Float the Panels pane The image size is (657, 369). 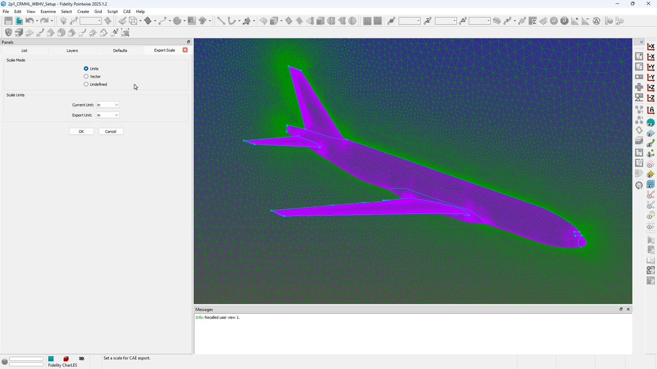[188, 42]
